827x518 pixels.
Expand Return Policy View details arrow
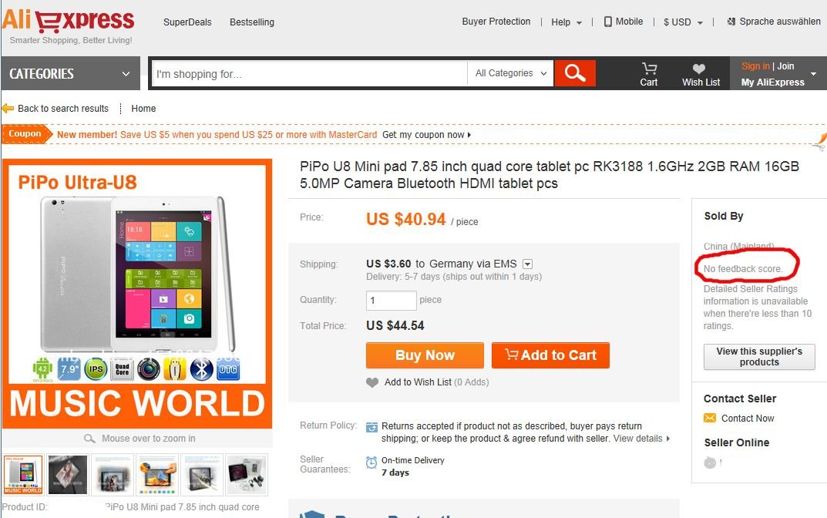coord(668,439)
